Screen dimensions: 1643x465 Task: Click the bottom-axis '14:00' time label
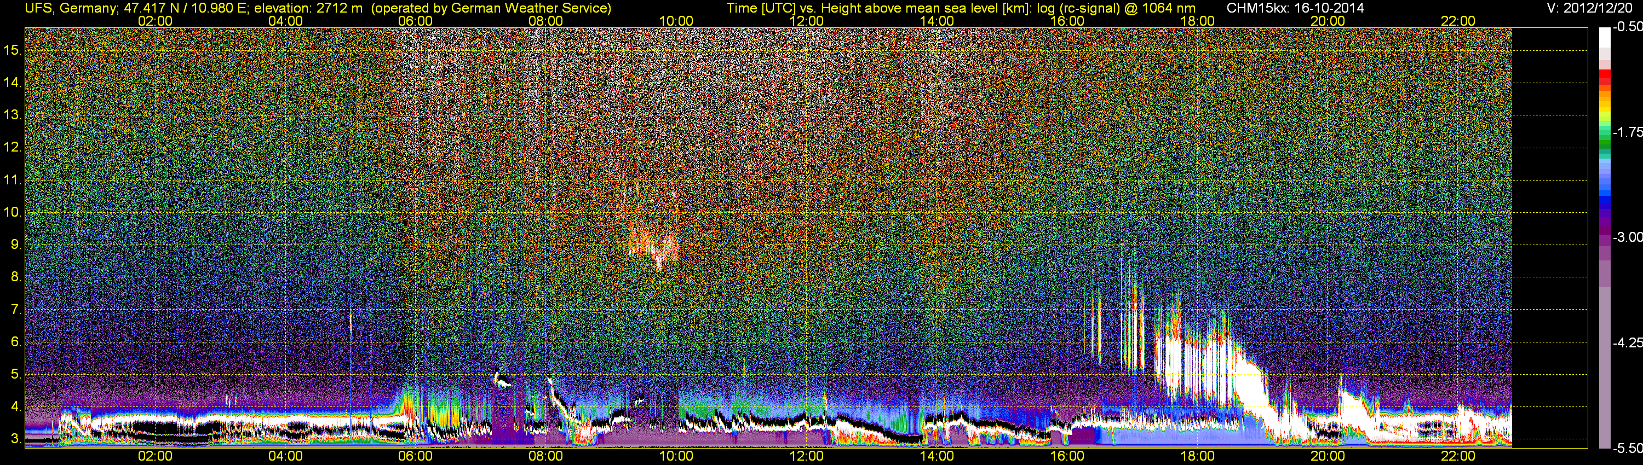[x=937, y=456]
